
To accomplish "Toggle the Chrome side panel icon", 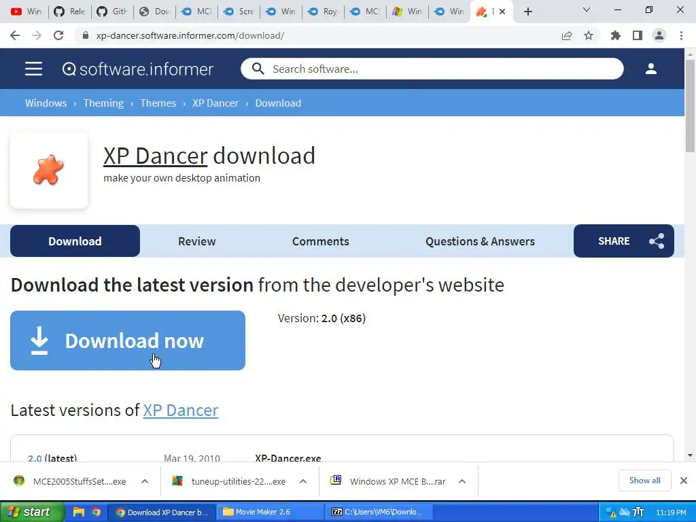I will (x=638, y=35).
